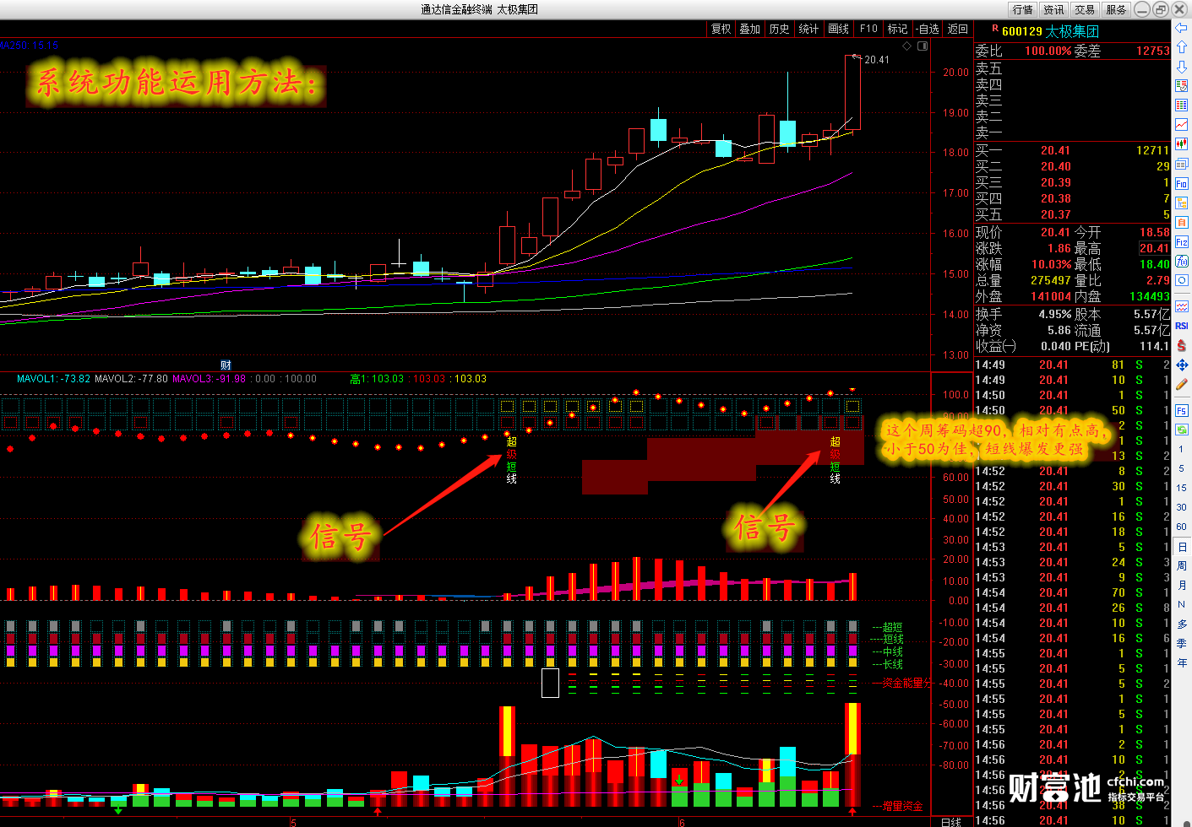Select the weekly 周 period

1181,566
